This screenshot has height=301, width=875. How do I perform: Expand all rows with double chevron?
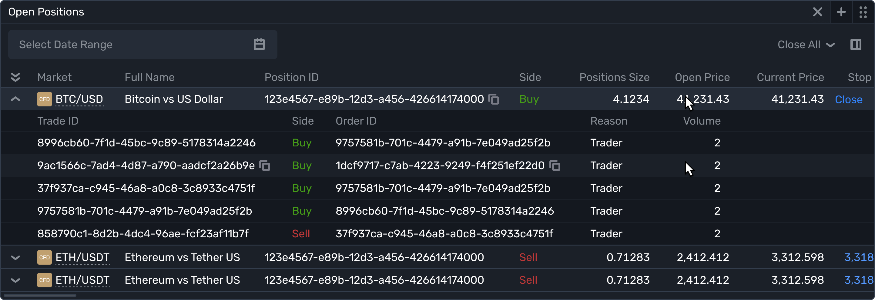[15, 77]
